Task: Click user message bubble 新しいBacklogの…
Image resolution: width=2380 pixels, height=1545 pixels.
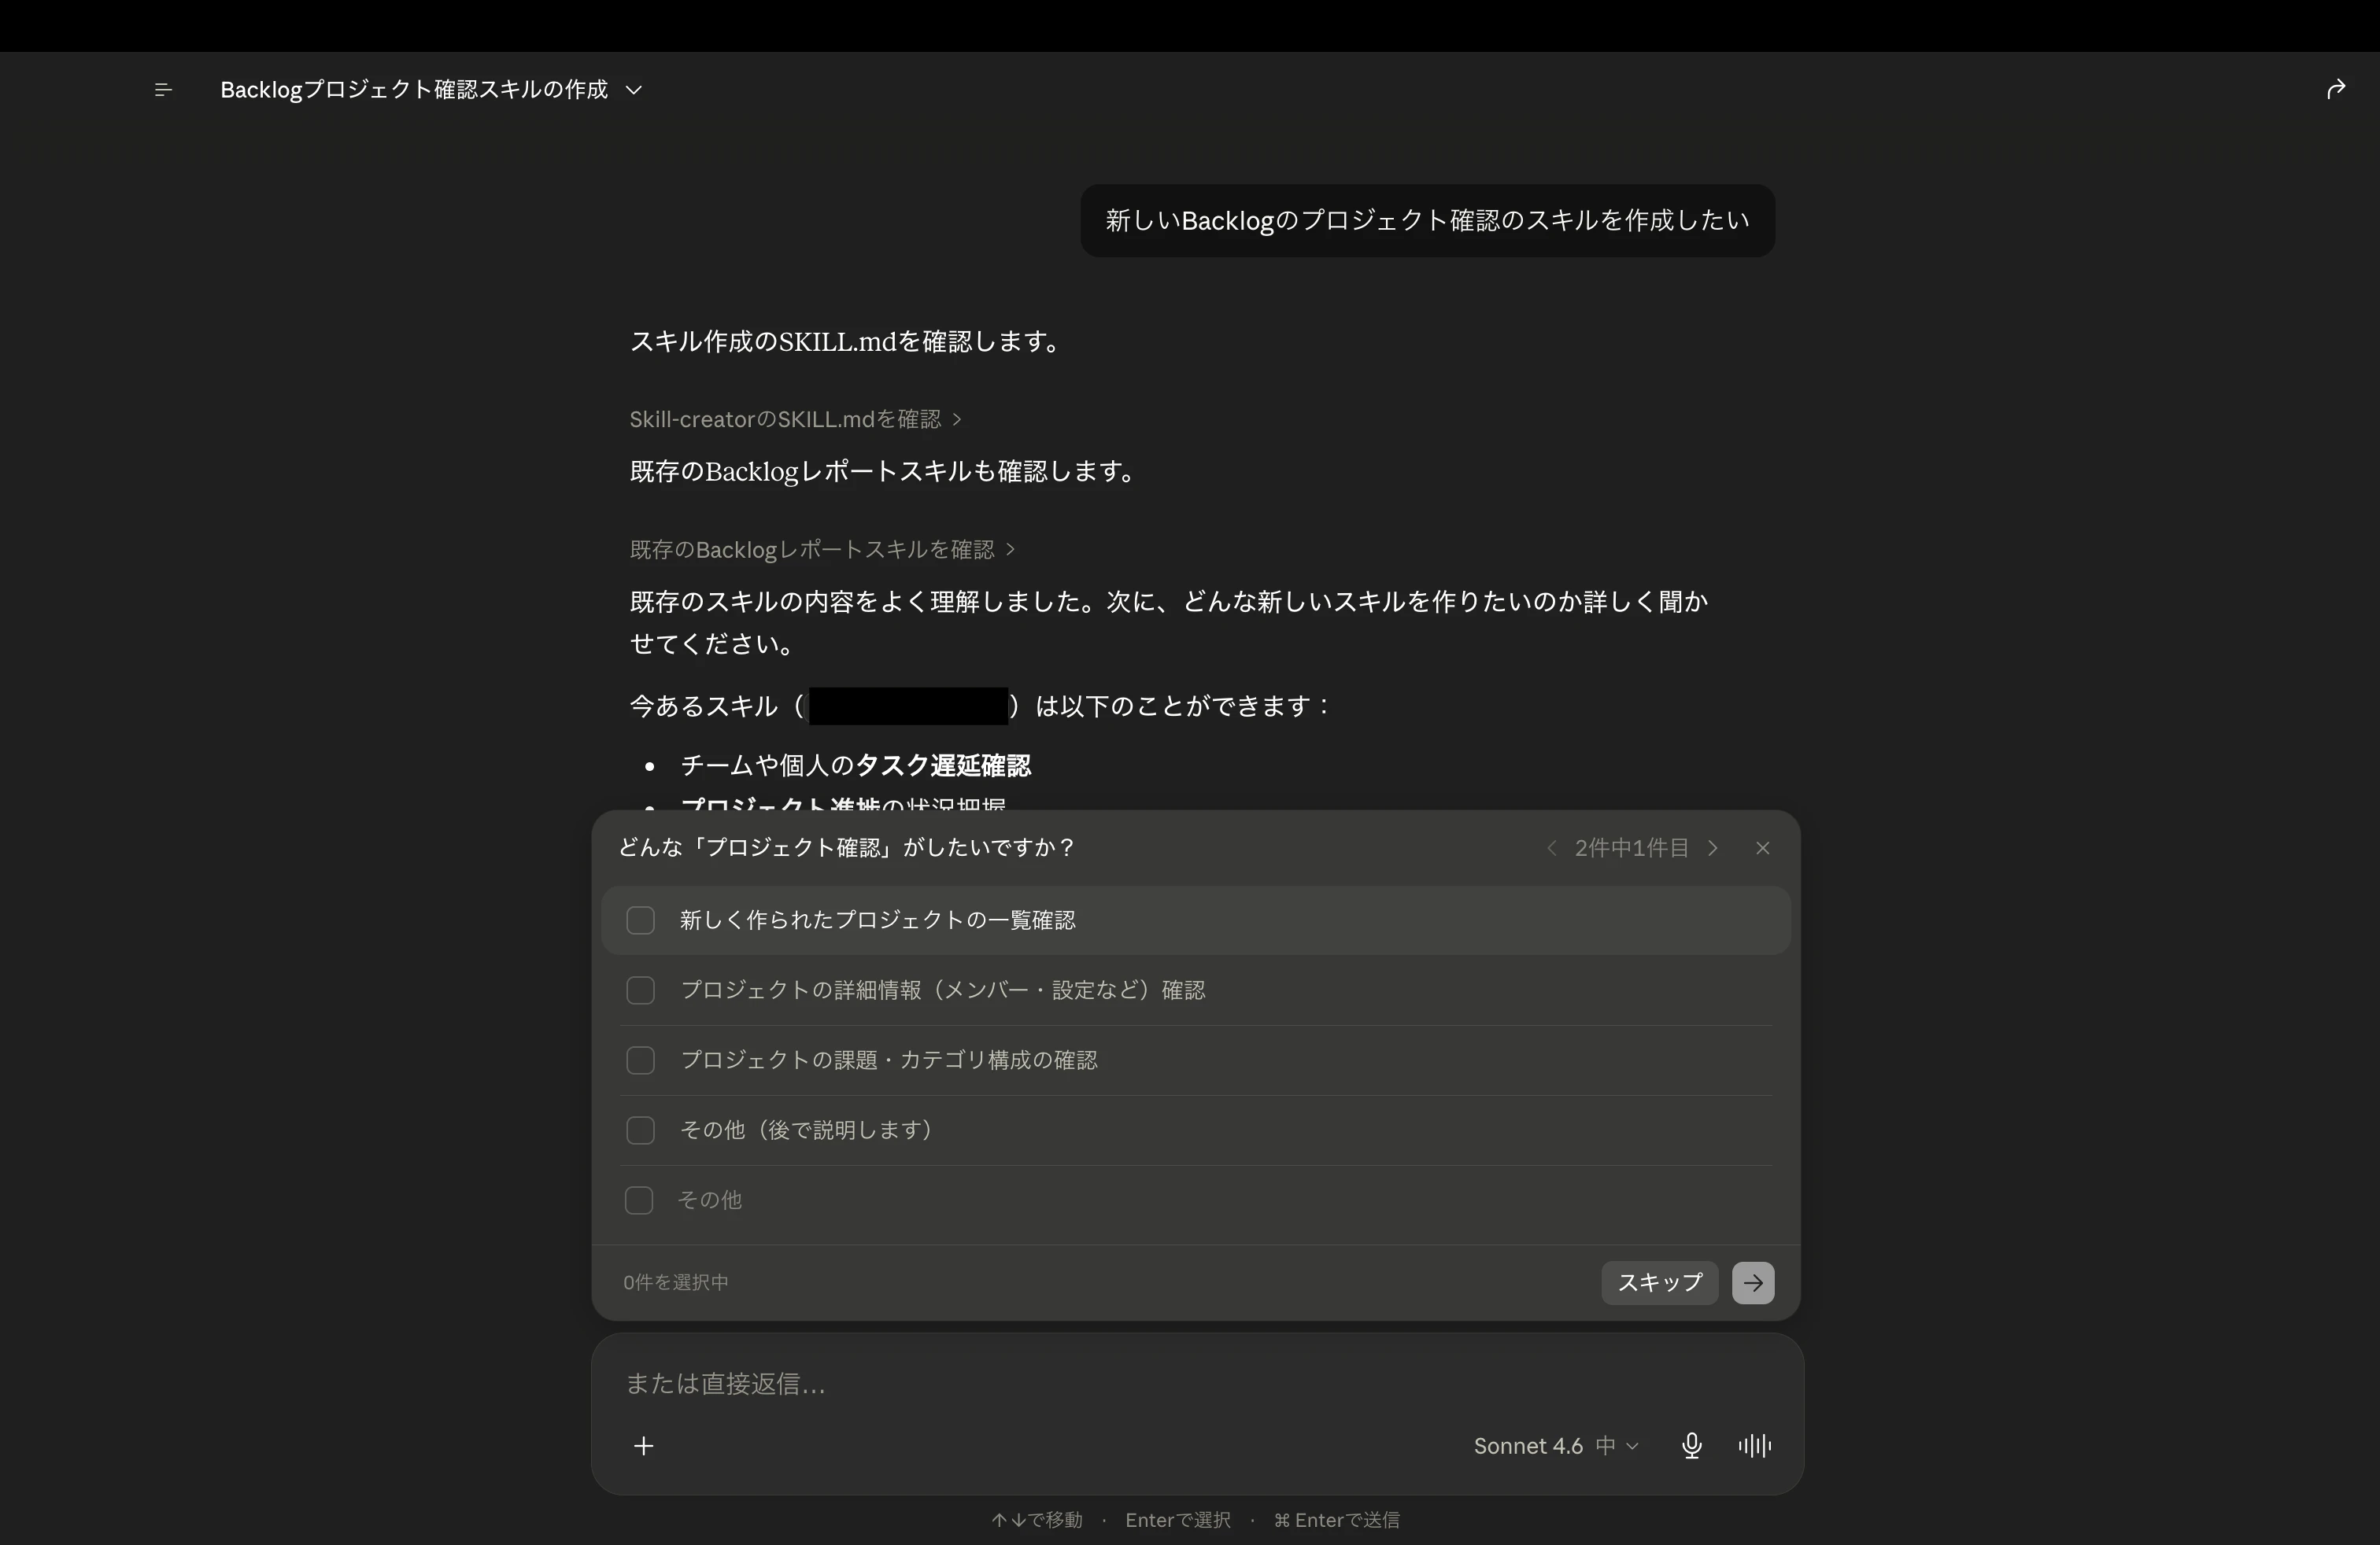Action: tap(1428, 221)
